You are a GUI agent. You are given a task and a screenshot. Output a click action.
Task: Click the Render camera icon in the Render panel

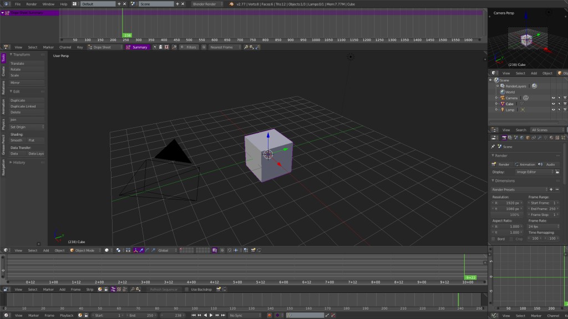click(494, 164)
